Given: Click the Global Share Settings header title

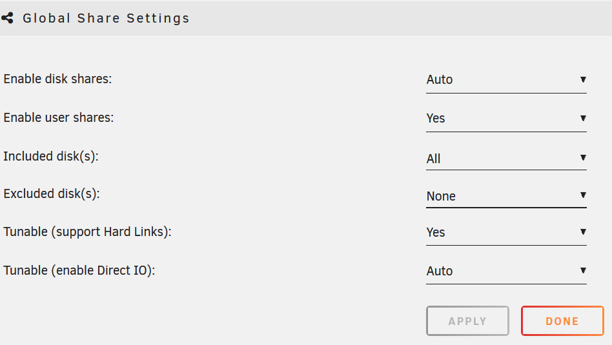Looking at the screenshot, I should point(106,18).
